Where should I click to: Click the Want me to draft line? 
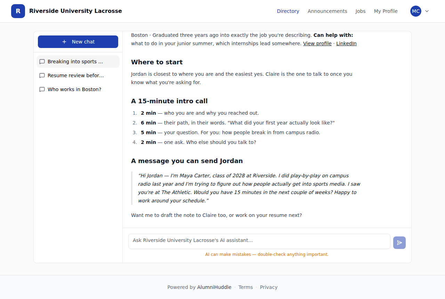[x=216, y=215]
